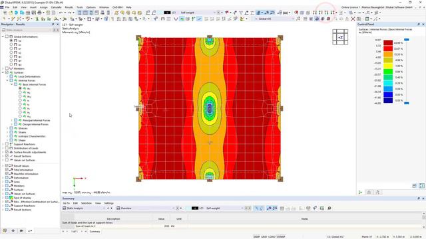Screen dimensions: 426x239
Task: Expand the Stresses node
Action: pos(7,128)
